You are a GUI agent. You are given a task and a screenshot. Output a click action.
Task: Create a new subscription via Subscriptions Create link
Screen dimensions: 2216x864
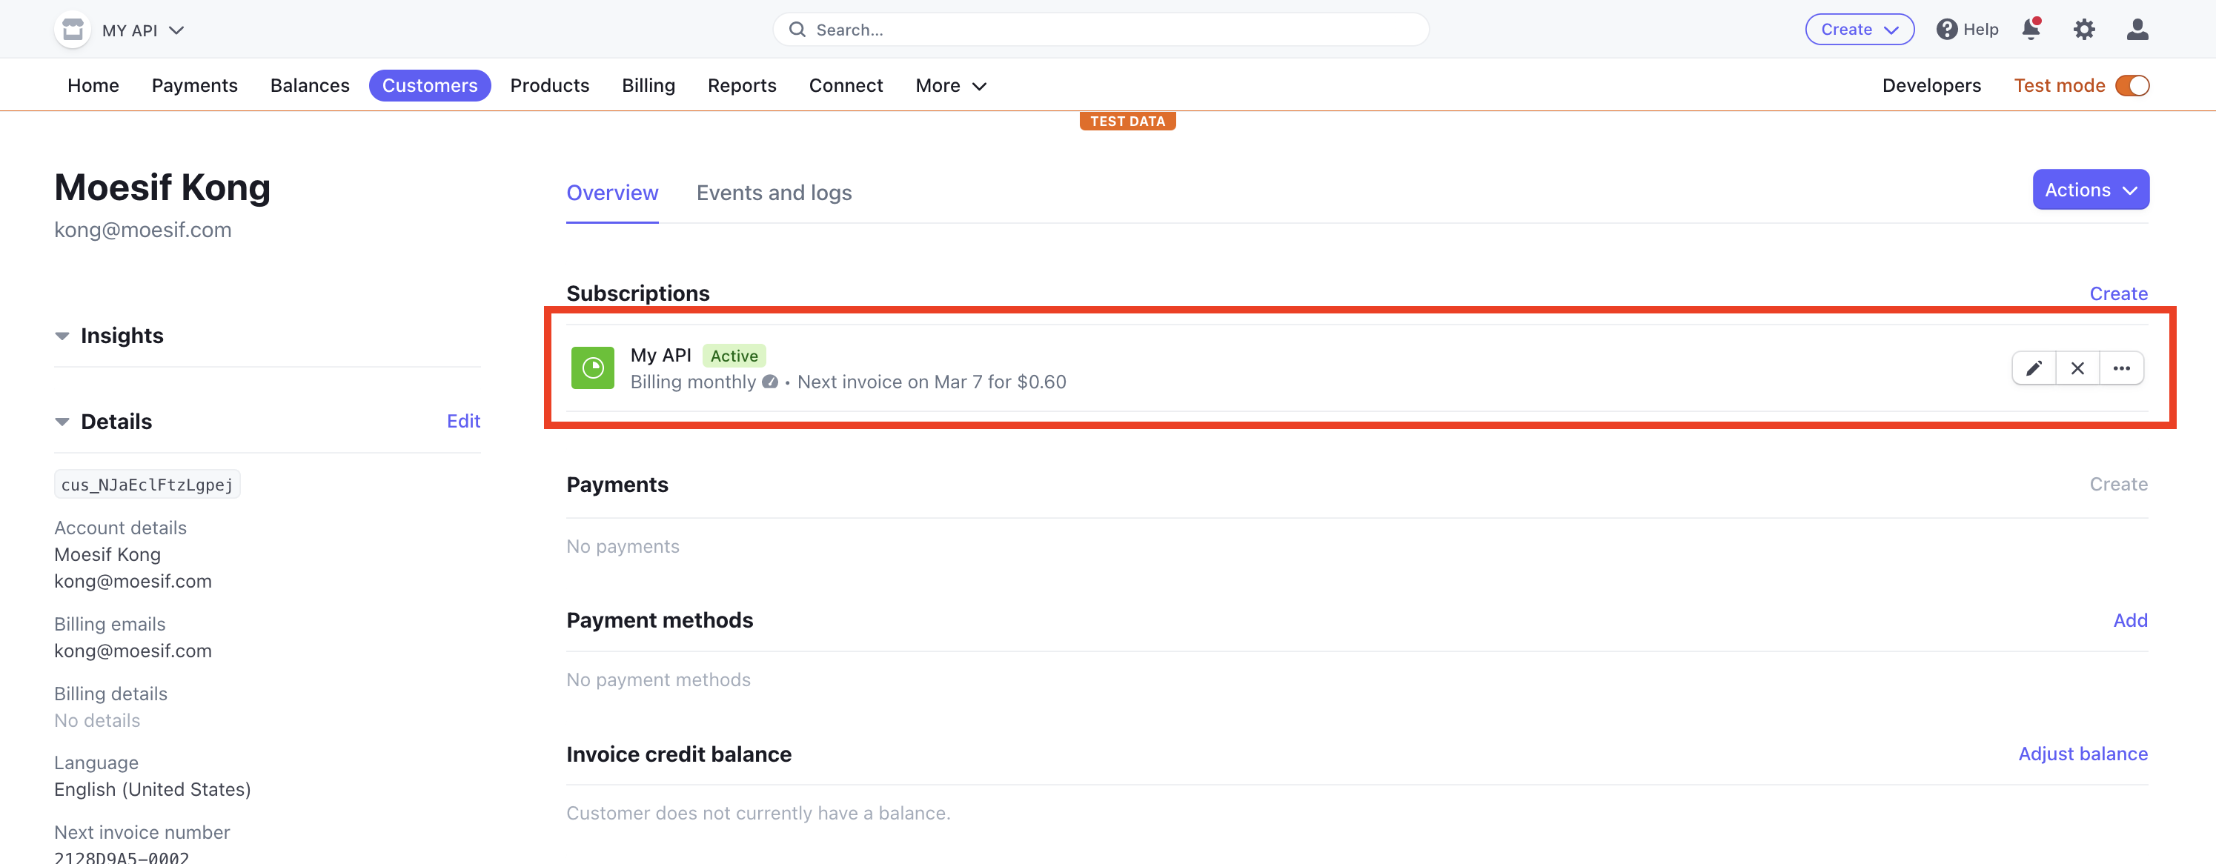pos(2118,293)
